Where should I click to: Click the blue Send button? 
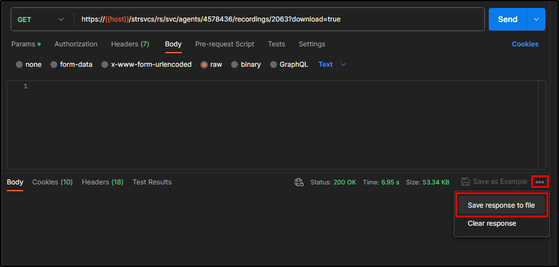click(x=507, y=19)
